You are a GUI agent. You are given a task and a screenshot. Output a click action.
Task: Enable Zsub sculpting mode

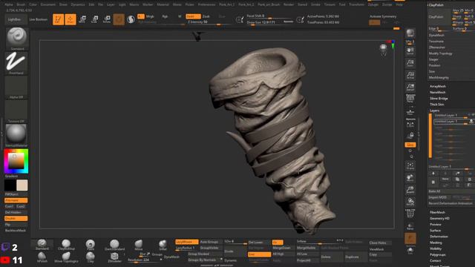[x=206, y=16]
